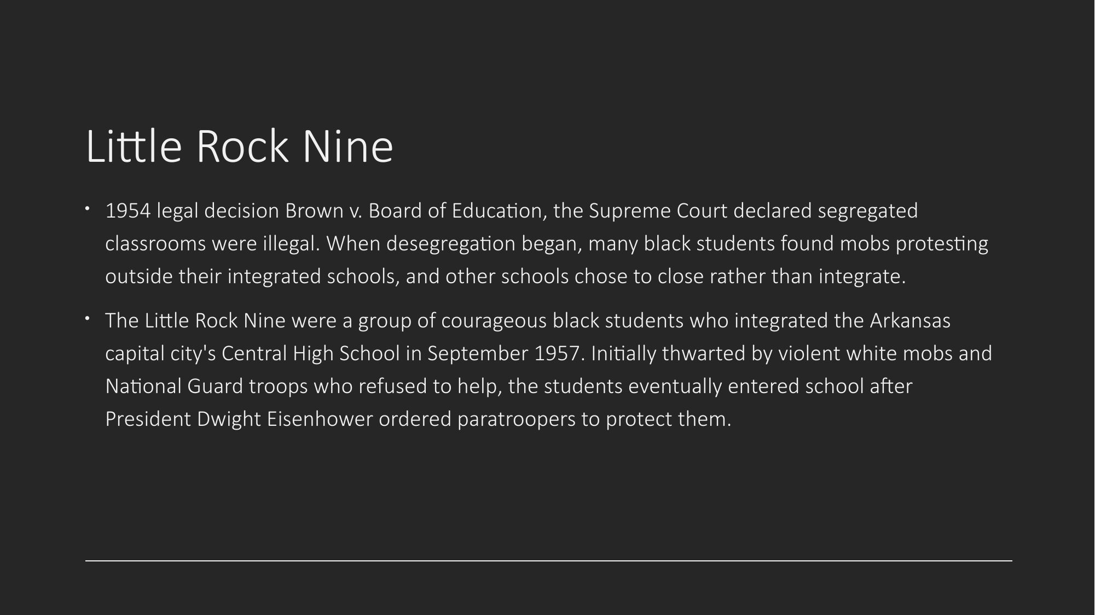1095x615 pixels.
Task: Click the words "Central High School"
Action: pos(310,354)
